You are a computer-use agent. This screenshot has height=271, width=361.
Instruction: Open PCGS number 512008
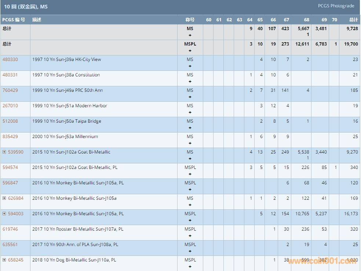10,121
